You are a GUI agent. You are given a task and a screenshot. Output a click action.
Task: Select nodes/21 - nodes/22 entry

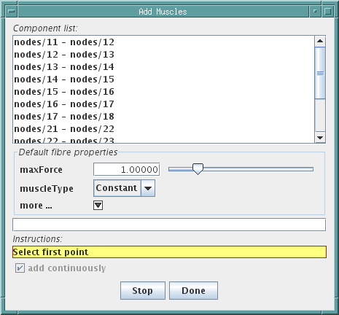(x=64, y=129)
